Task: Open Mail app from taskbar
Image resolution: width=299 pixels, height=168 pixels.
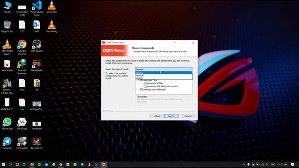Action: [x=46, y=164]
